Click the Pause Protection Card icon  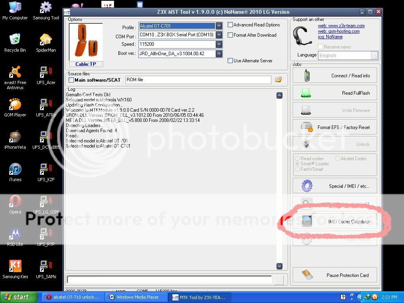pos(307,275)
